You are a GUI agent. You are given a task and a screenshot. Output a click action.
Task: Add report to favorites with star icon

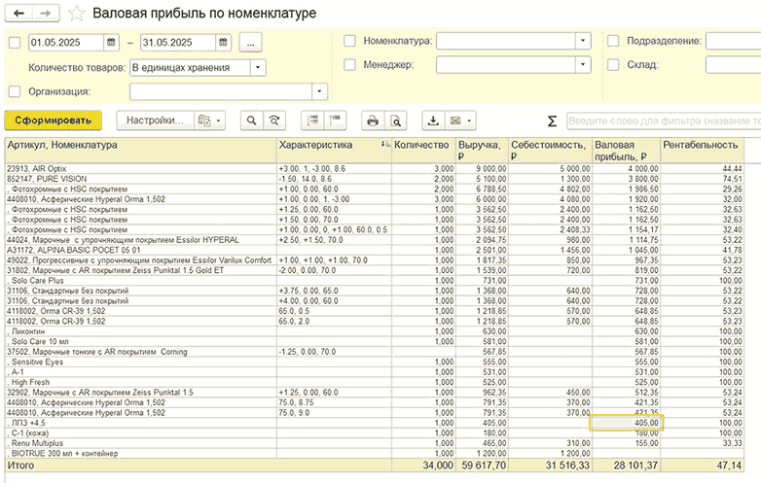tap(76, 14)
